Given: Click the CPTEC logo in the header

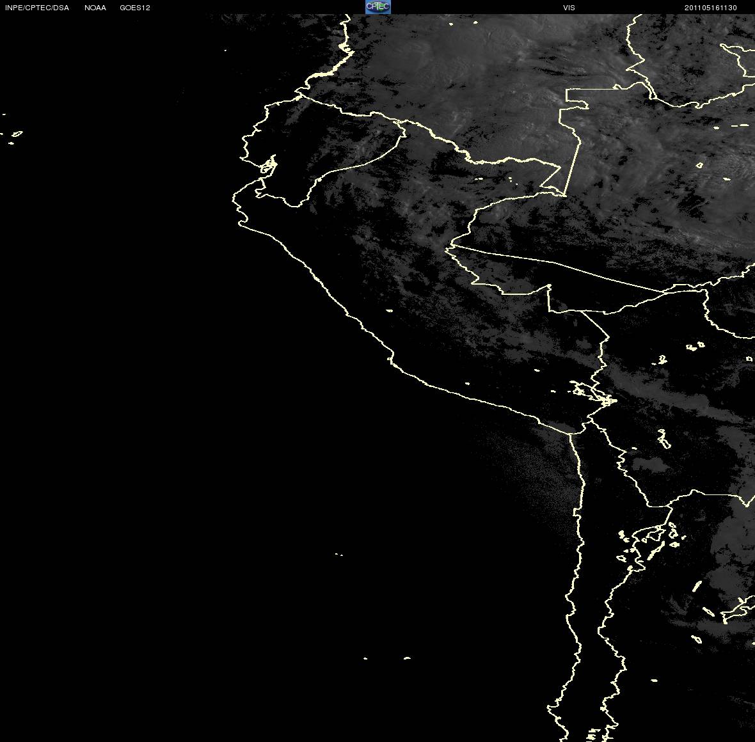Looking at the screenshot, I should 378,7.
